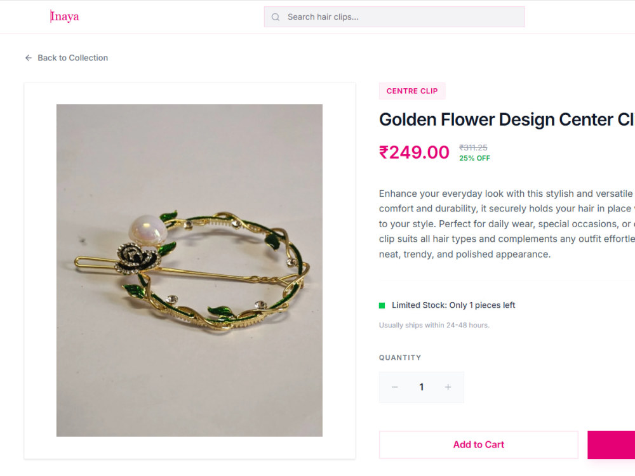Viewport: 635px width, 476px height.
Task: Click the Limited Stock notice text
Action: [453, 305]
